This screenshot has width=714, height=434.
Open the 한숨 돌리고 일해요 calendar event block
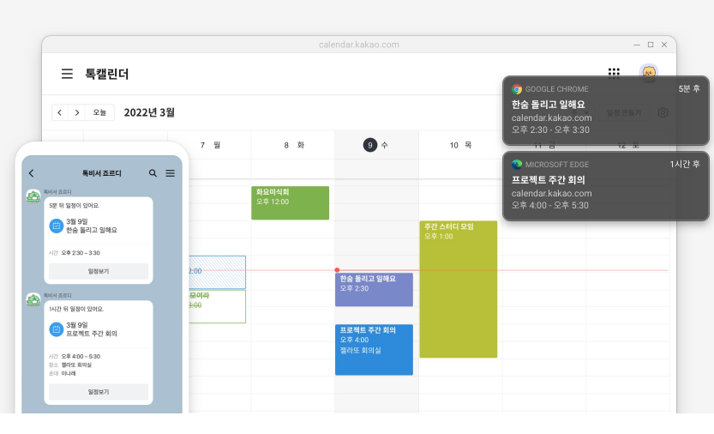point(374,290)
